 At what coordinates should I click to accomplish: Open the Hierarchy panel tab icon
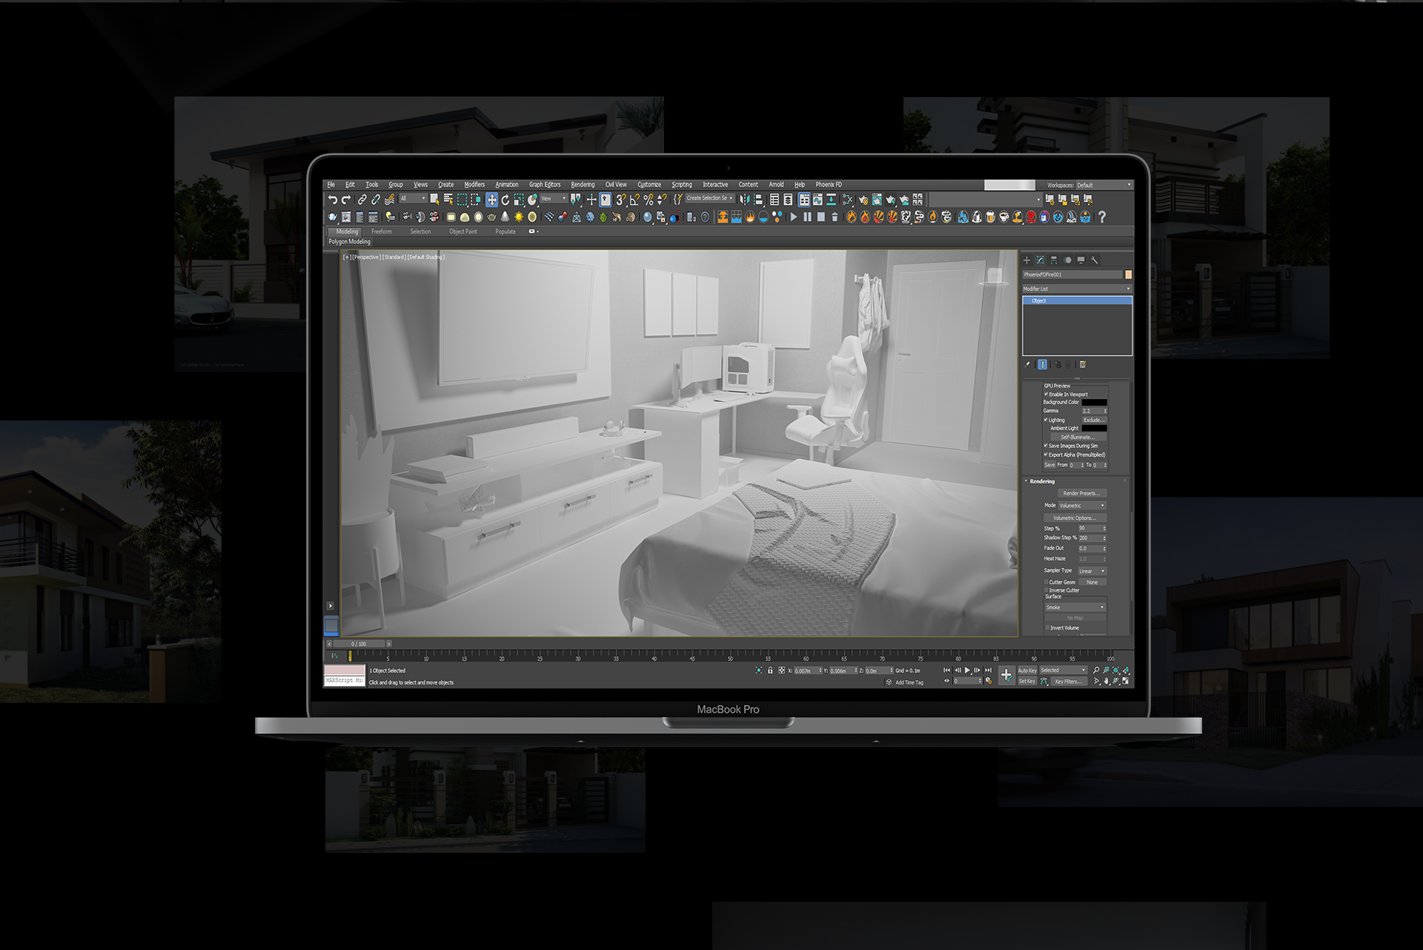point(1054,260)
